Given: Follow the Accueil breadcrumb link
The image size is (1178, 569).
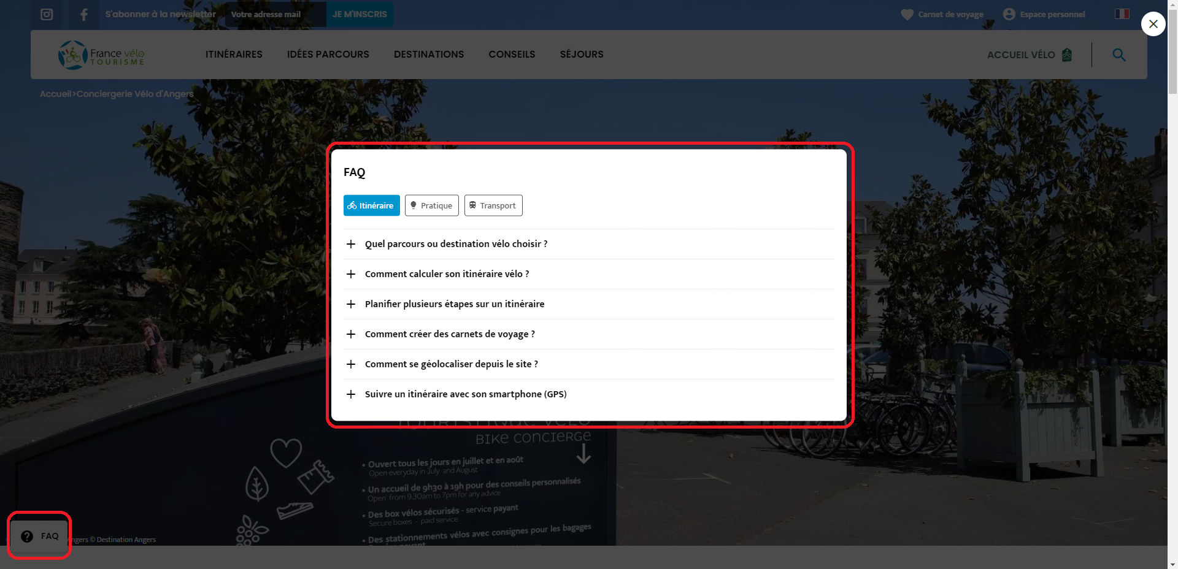Looking at the screenshot, I should click(x=55, y=94).
